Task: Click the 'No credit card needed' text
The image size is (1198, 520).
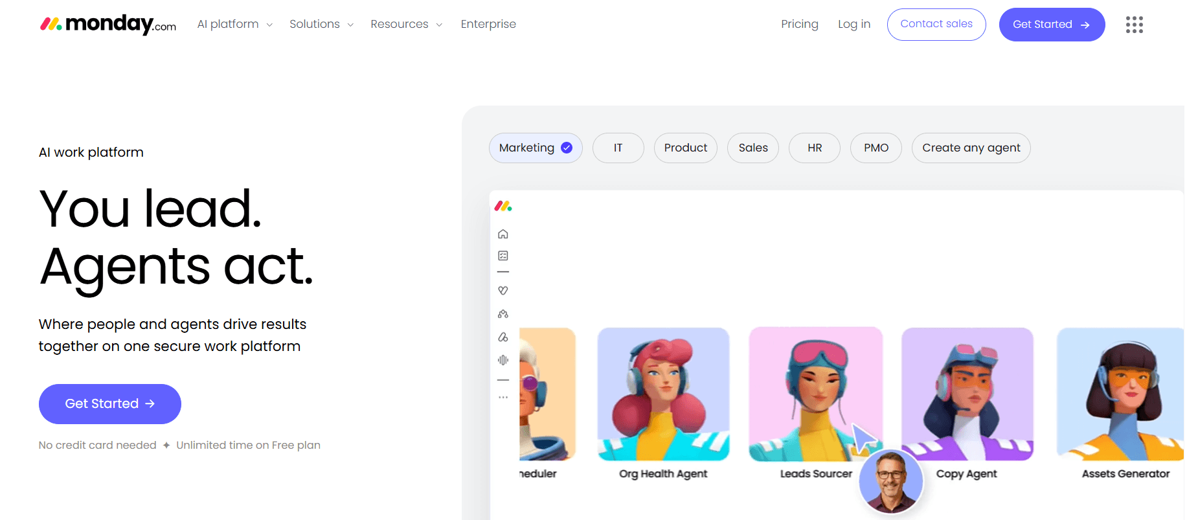Action: coord(98,445)
